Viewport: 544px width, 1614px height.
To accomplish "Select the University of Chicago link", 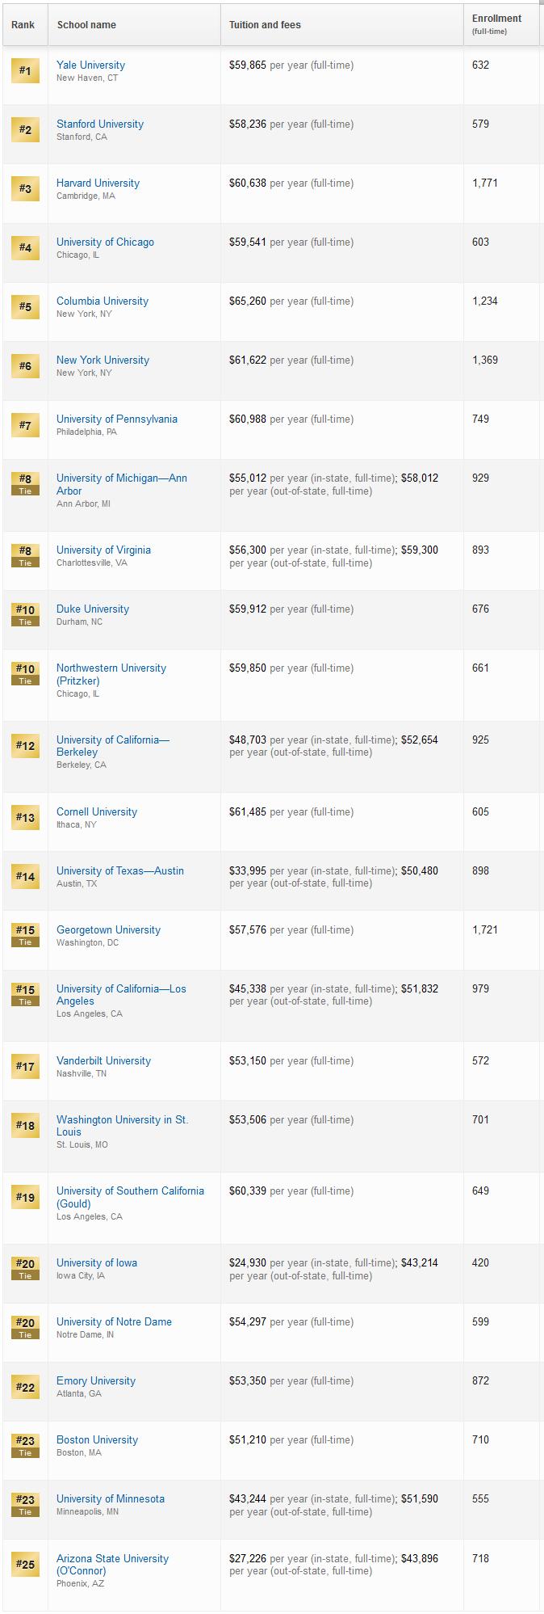I will 105,242.
